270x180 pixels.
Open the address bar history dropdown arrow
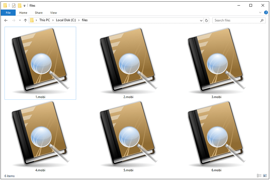(x=201, y=20)
